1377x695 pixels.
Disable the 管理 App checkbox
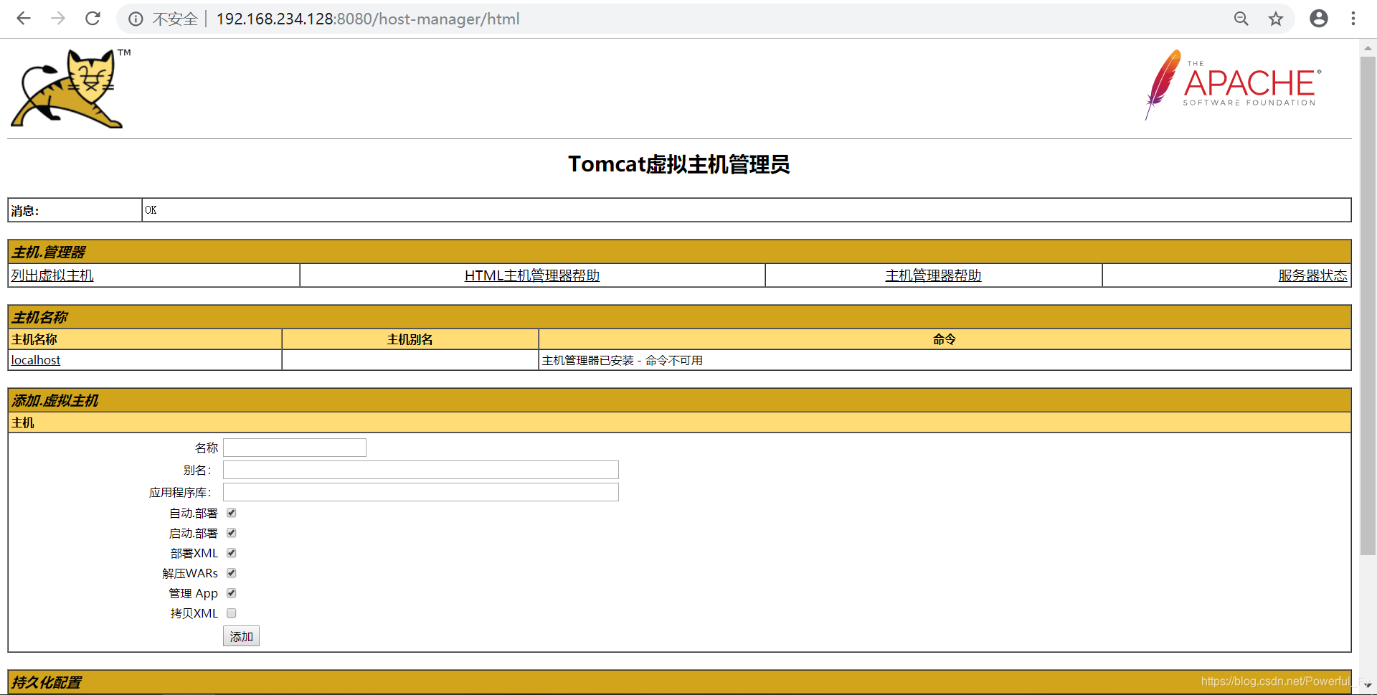[232, 593]
